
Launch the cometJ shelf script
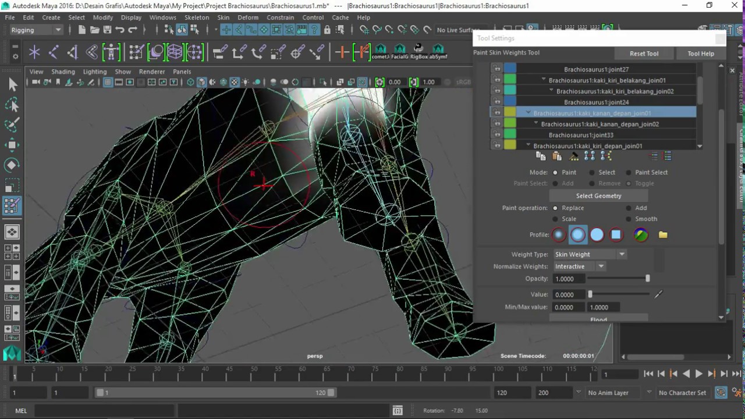tap(381, 52)
